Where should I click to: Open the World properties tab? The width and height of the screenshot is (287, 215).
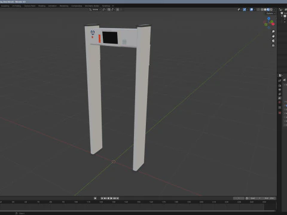click(x=280, y=102)
